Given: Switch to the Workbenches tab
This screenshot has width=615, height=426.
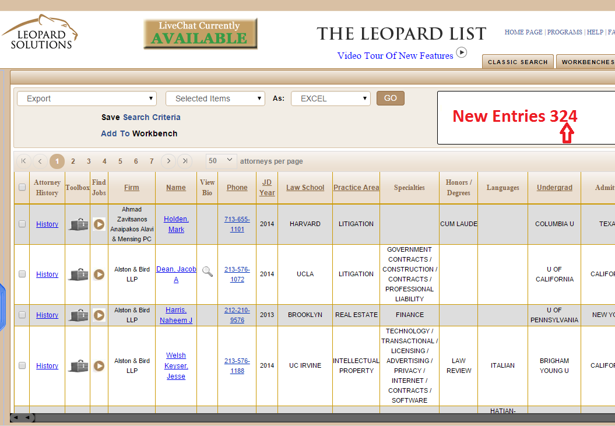Looking at the screenshot, I should (x=586, y=62).
